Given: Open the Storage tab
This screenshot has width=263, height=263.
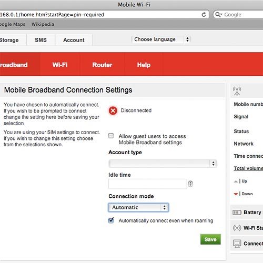Looking at the screenshot, I should 13,40.
